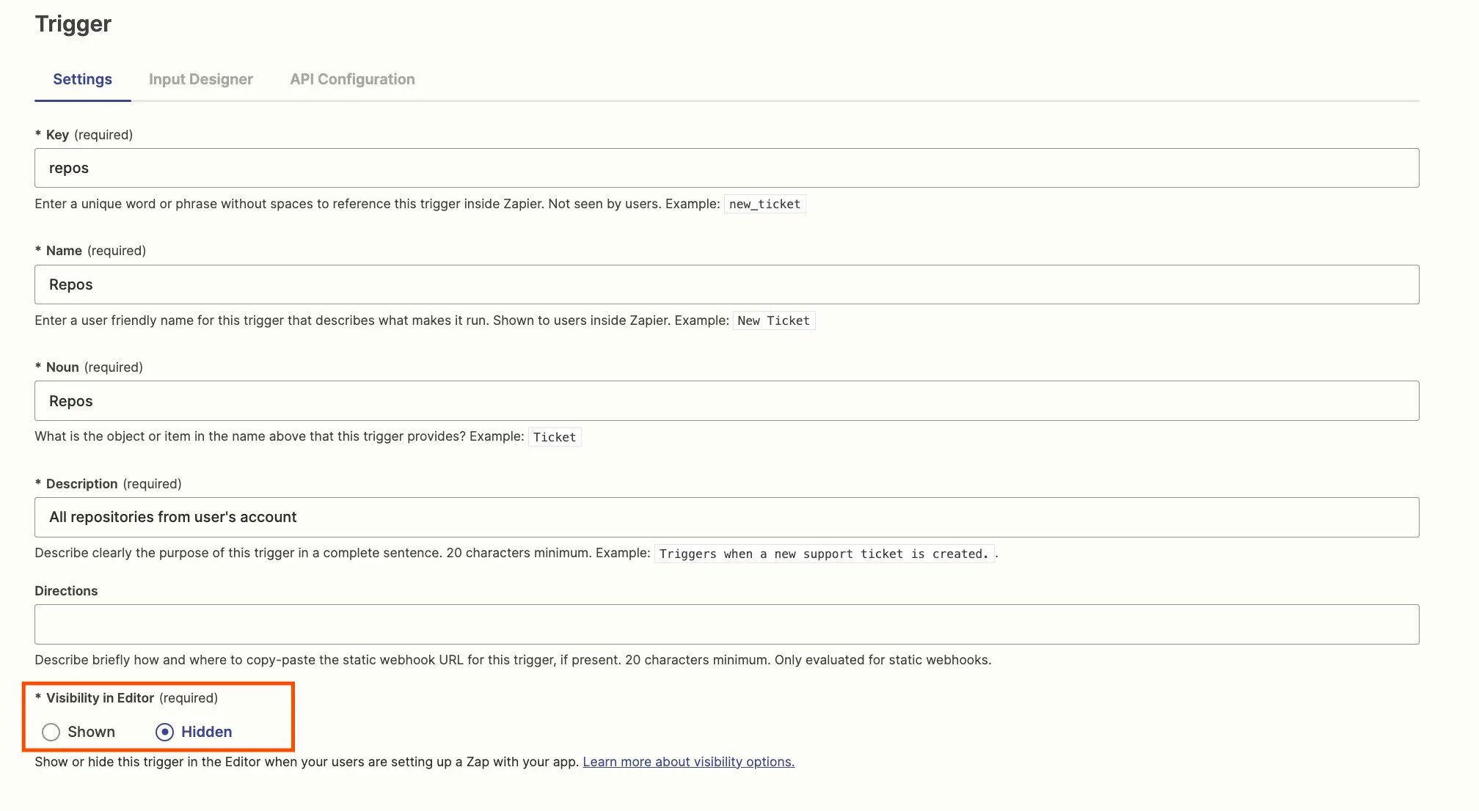This screenshot has width=1479, height=811.
Task: Focus the Name input field
Action: (x=726, y=285)
